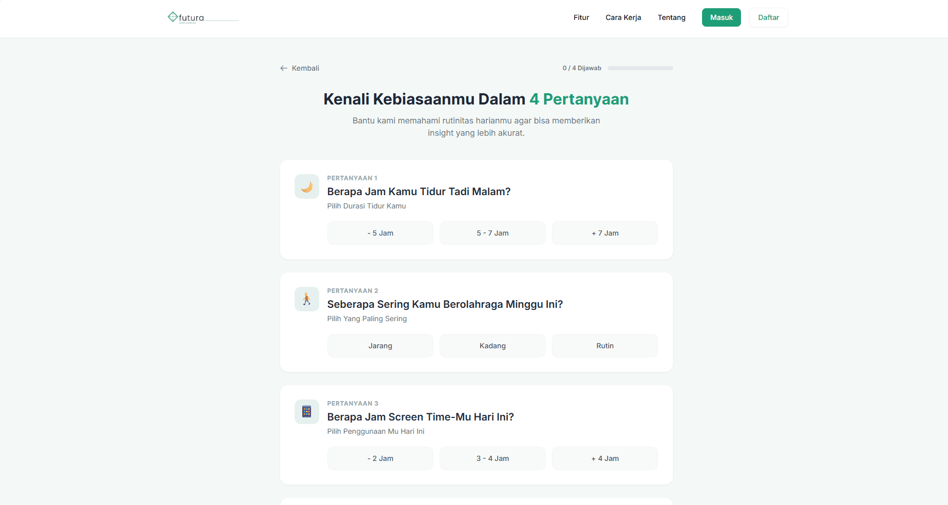The width and height of the screenshot is (948, 505).
Task: Select the '- 5 Jam' sleep option
Action: click(380, 233)
